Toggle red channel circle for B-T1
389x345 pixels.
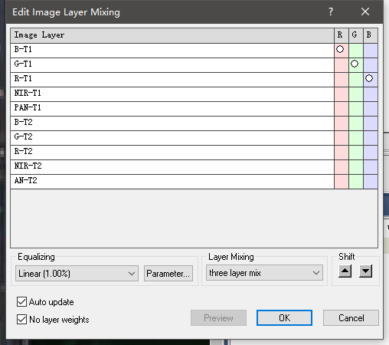coord(340,49)
